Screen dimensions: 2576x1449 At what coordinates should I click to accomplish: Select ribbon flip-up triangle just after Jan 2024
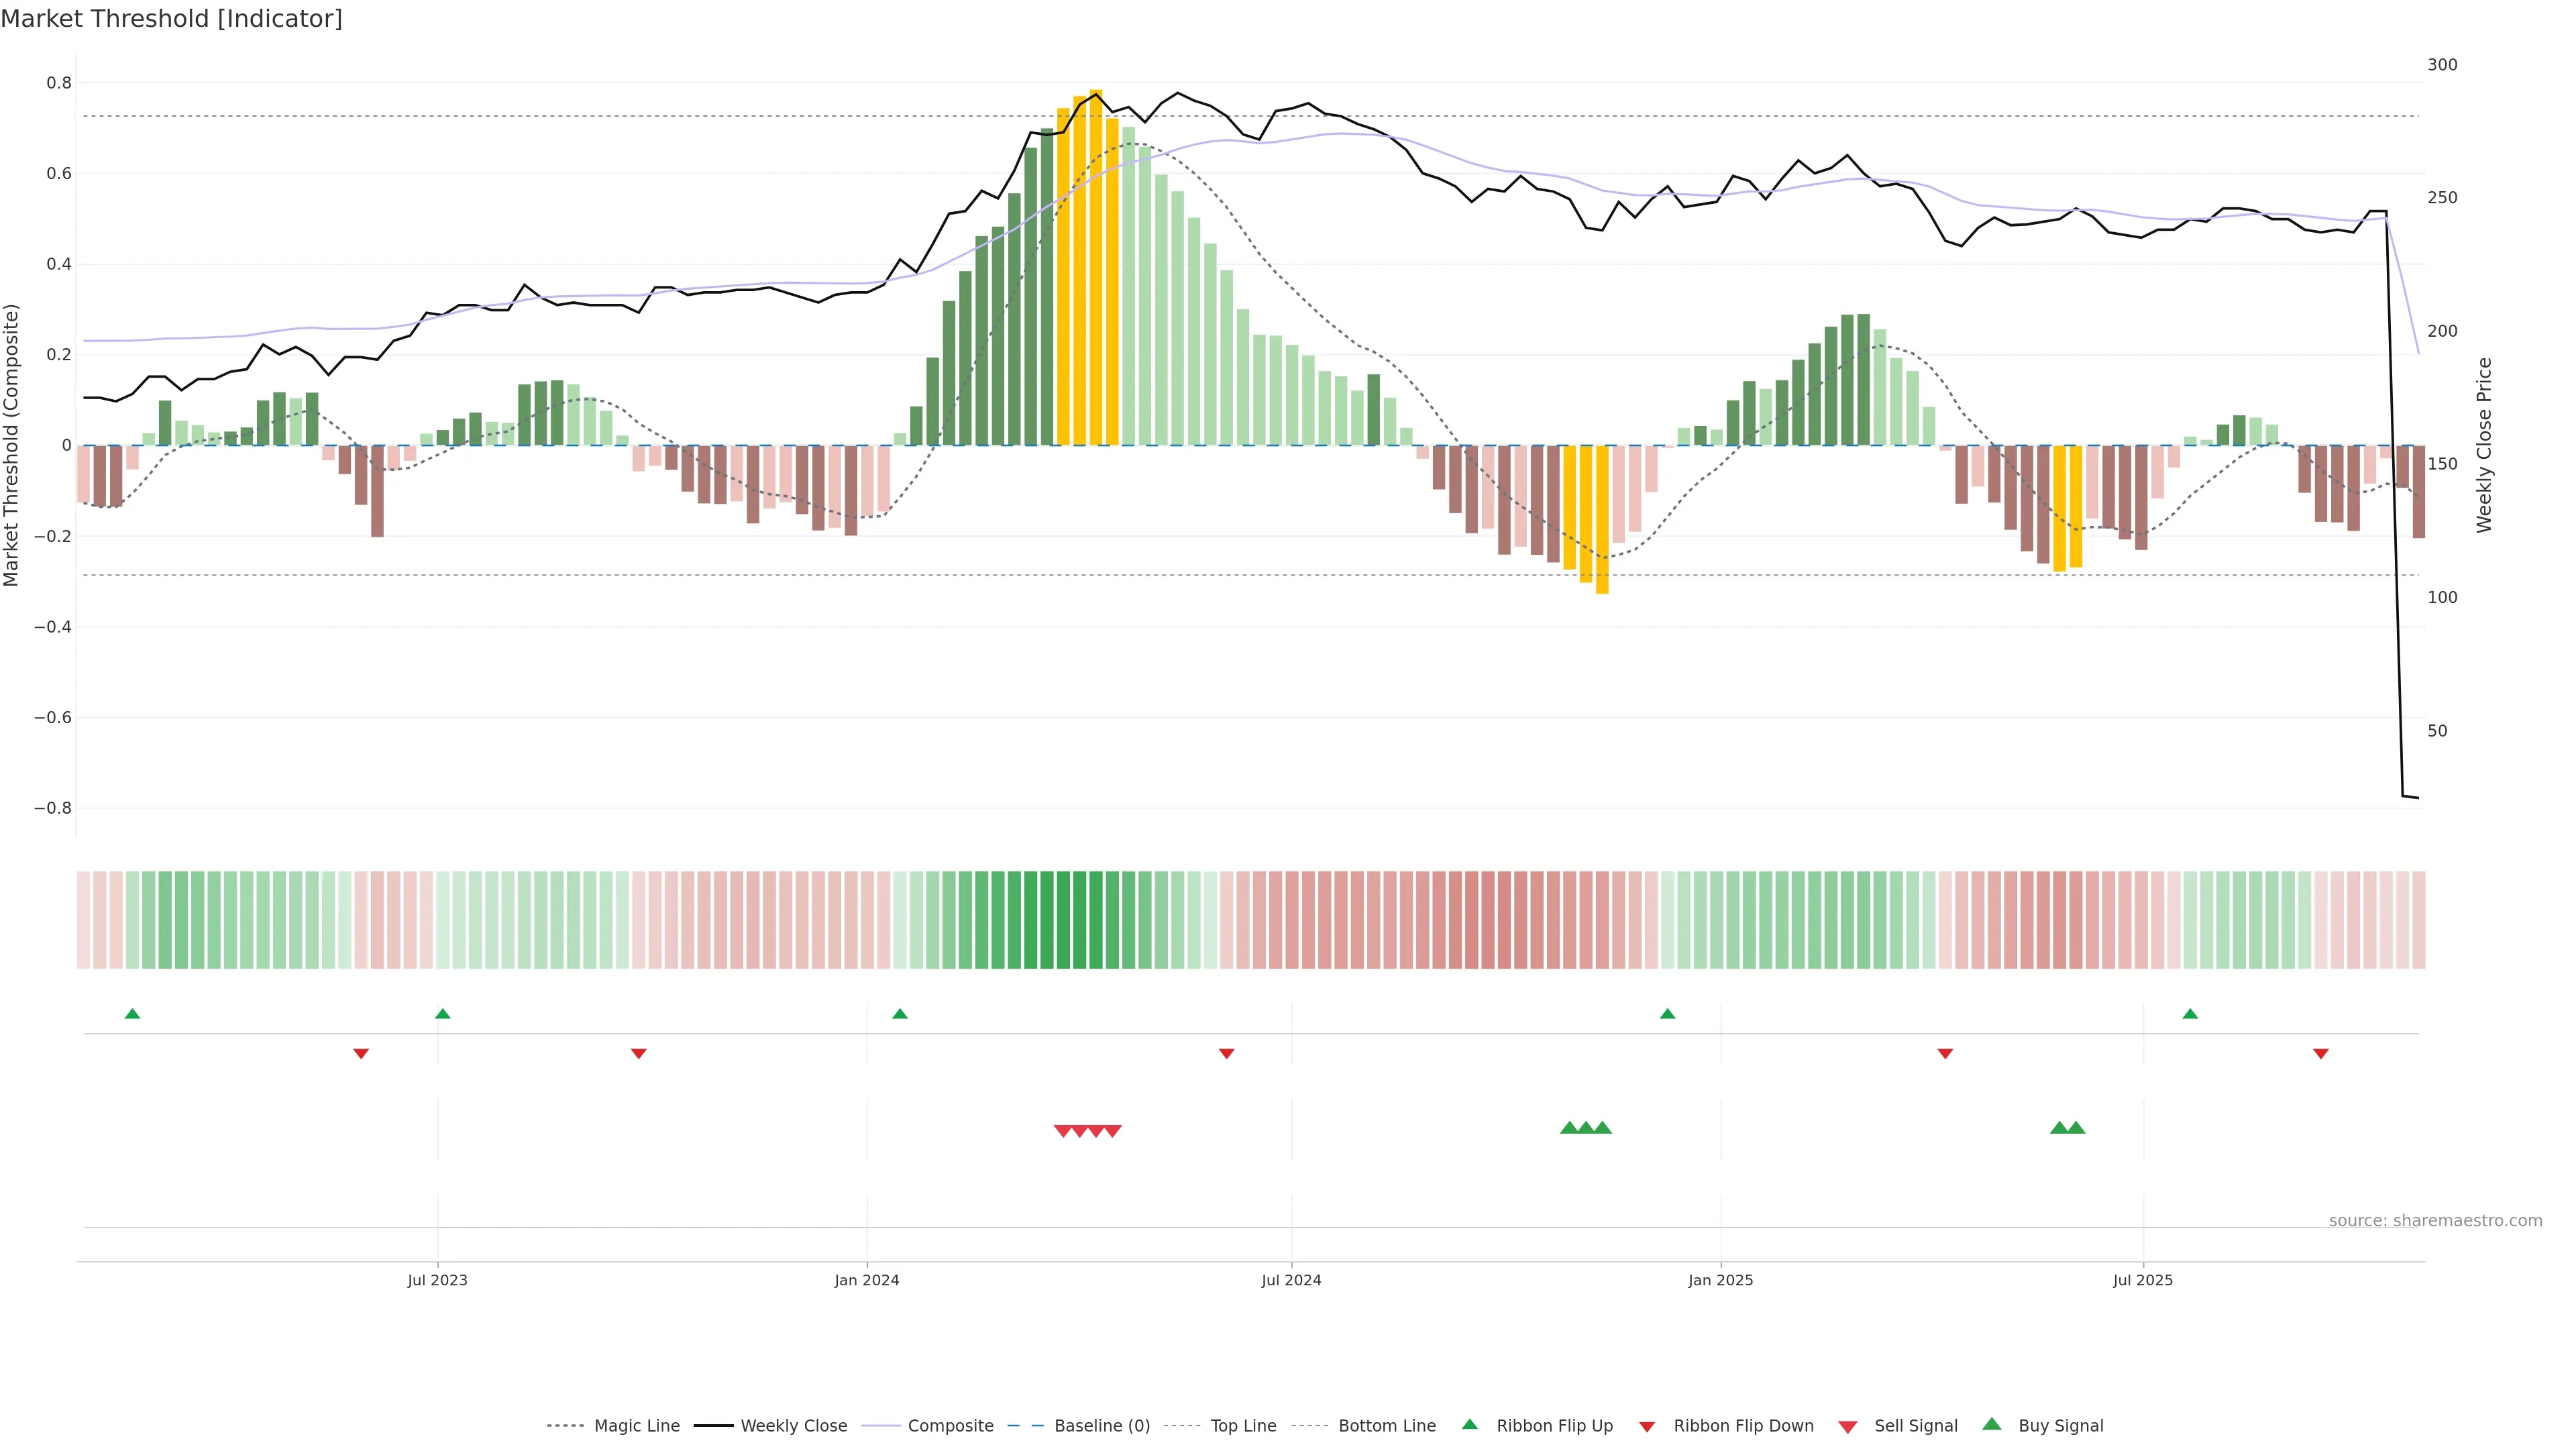coord(900,1014)
